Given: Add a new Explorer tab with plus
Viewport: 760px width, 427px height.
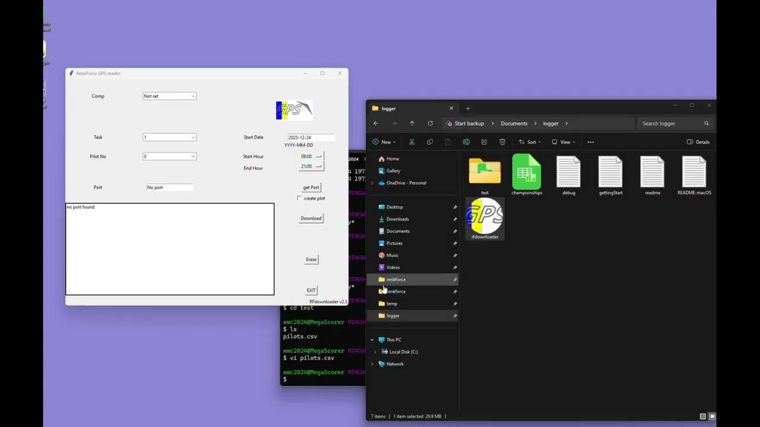Looking at the screenshot, I should click(468, 108).
